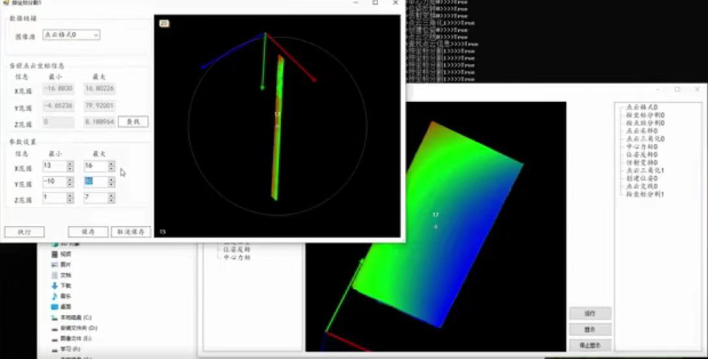Click spinner arrows of Y范围 maximum setting

[x=111, y=181]
